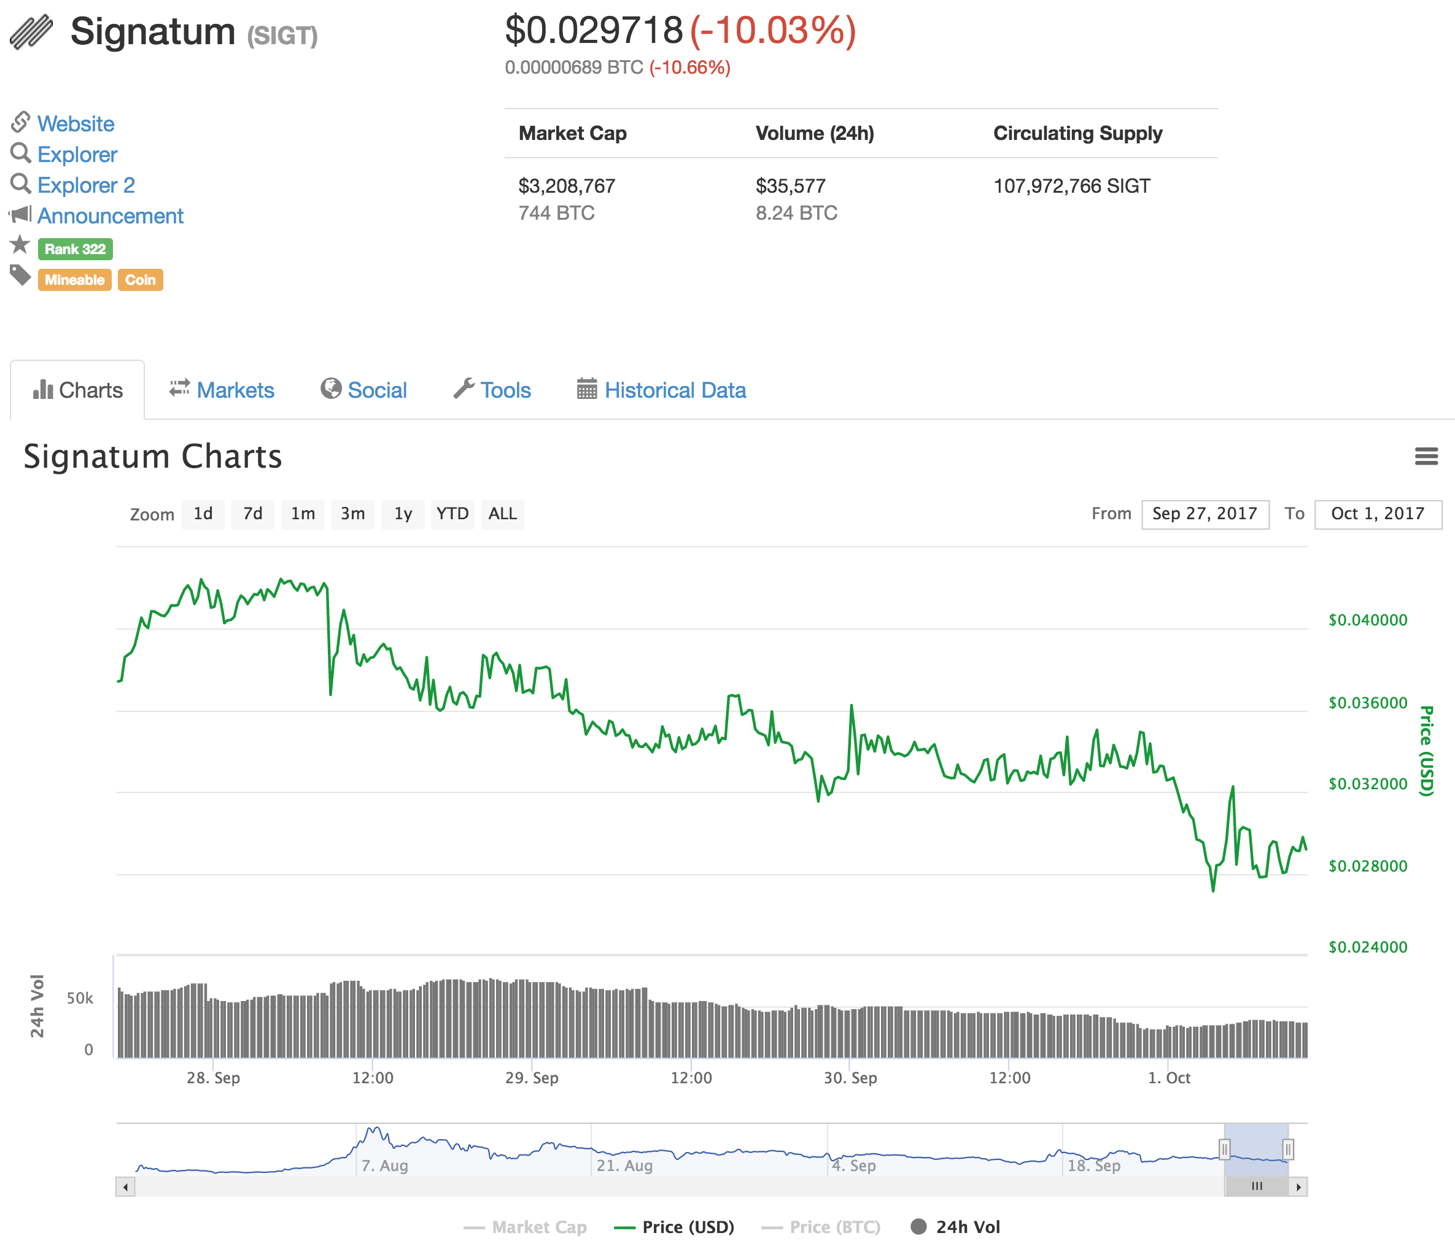Click the chain link icon beside Website
The width and height of the screenshot is (1455, 1241).
click(20, 122)
